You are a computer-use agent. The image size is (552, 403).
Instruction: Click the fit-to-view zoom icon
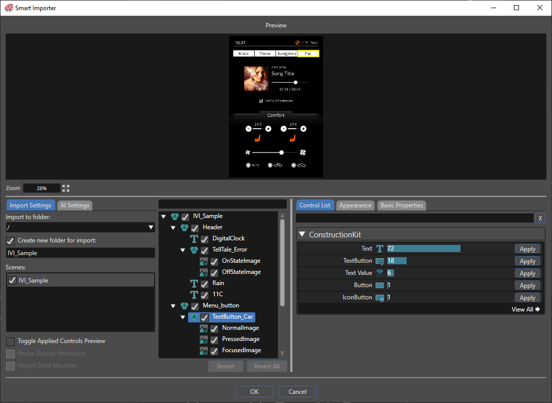[66, 189]
